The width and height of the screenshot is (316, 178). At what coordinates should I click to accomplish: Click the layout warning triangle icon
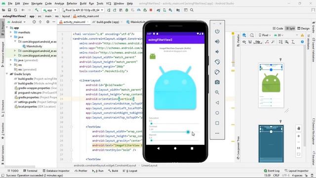point(303,35)
